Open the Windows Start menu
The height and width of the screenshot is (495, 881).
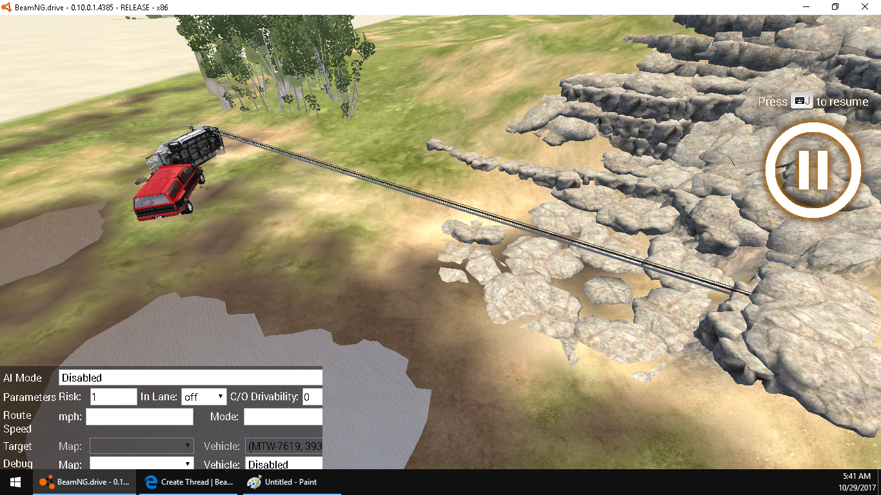coord(15,482)
